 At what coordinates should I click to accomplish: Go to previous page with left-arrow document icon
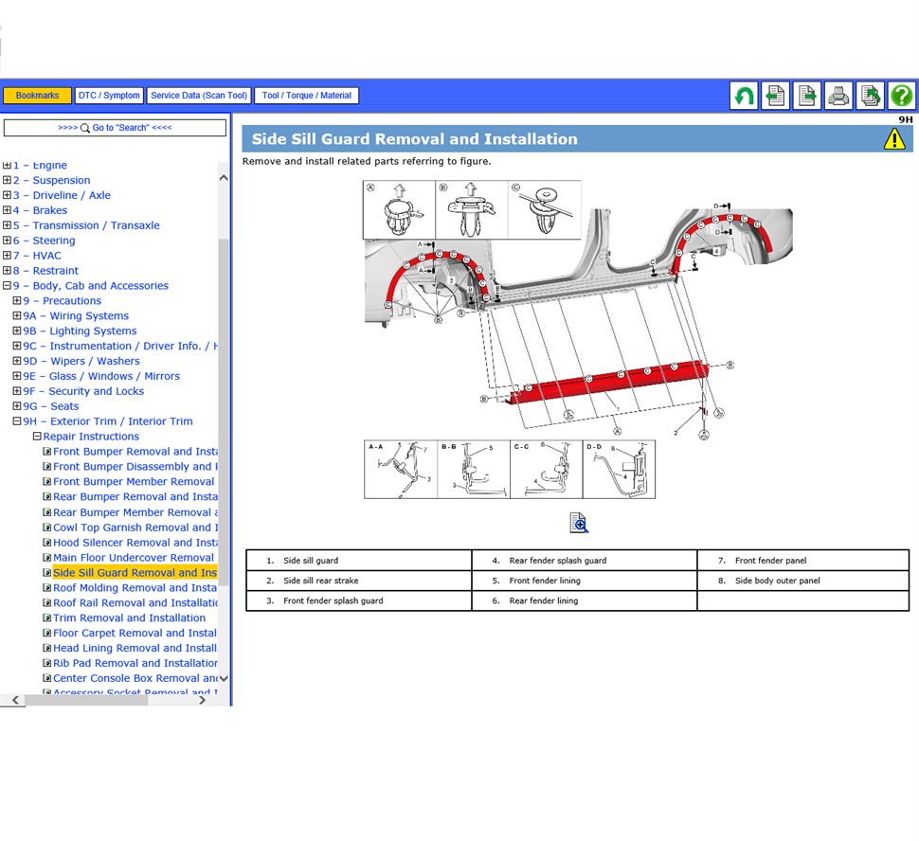click(x=775, y=96)
